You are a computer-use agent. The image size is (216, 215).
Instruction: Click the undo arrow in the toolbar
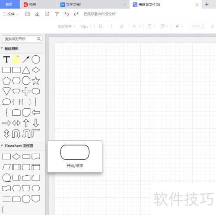pos(67,14)
